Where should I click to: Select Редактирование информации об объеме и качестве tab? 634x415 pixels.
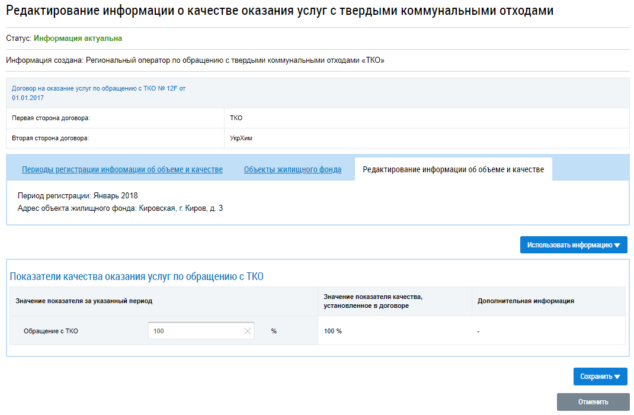click(x=453, y=170)
